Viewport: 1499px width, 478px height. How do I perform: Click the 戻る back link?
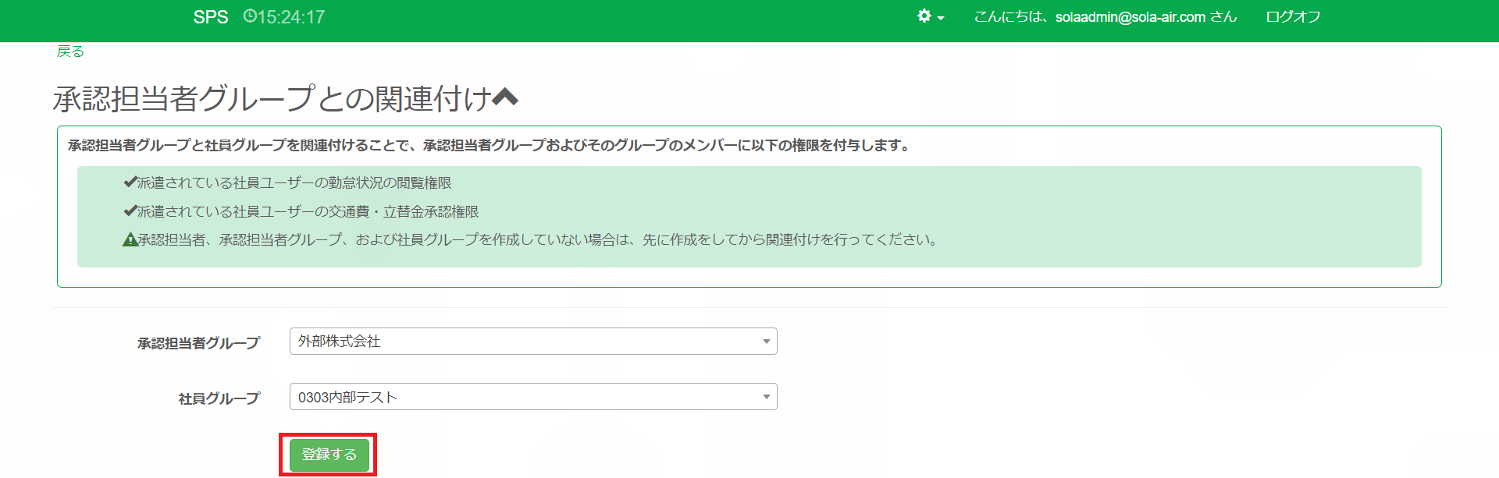(70, 51)
